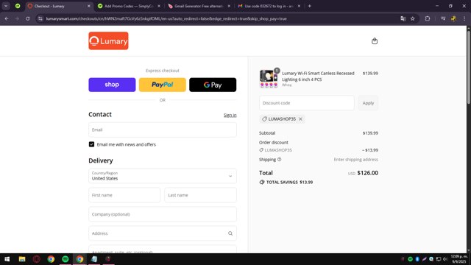The image size is (471, 265).
Task: Open Spotify from the taskbar
Action: 65,259
